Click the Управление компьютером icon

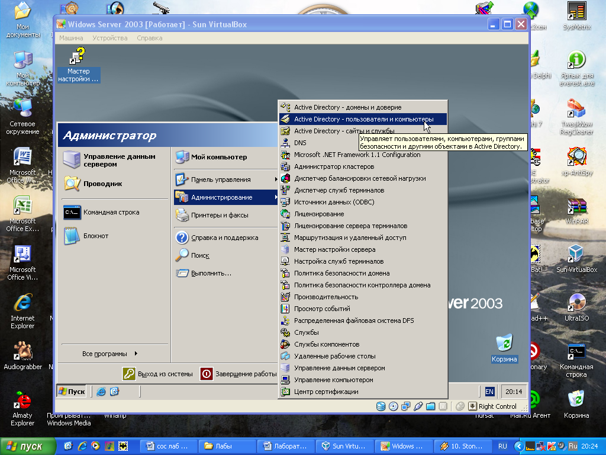click(x=285, y=380)
